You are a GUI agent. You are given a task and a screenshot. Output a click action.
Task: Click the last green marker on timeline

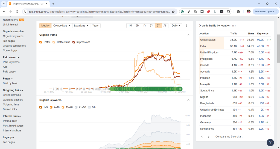pos(180,88)
